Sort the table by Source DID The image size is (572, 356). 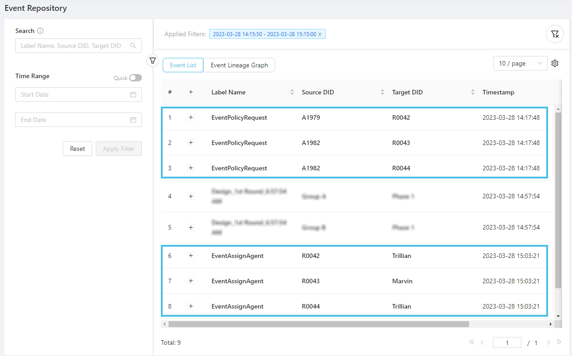coord(382,92)
